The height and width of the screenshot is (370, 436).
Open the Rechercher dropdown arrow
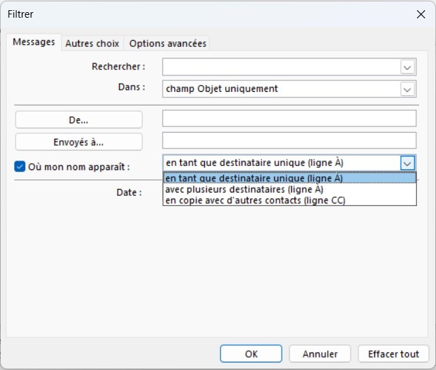pyautogui.click(x=407, y=67)
